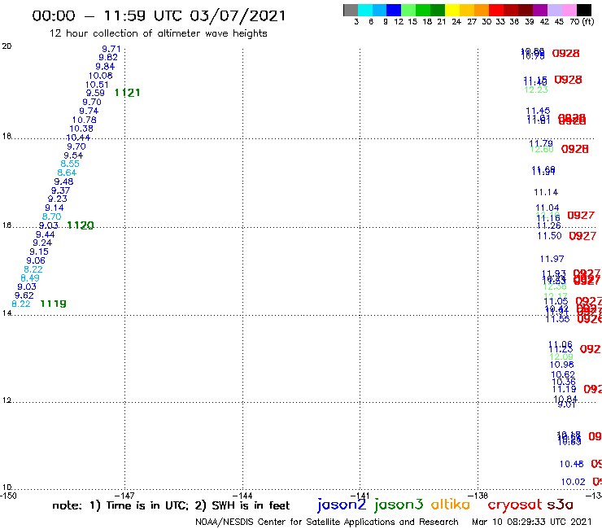
Task: Click the latitude 20 axis label
Action: (x=7, y=46)
